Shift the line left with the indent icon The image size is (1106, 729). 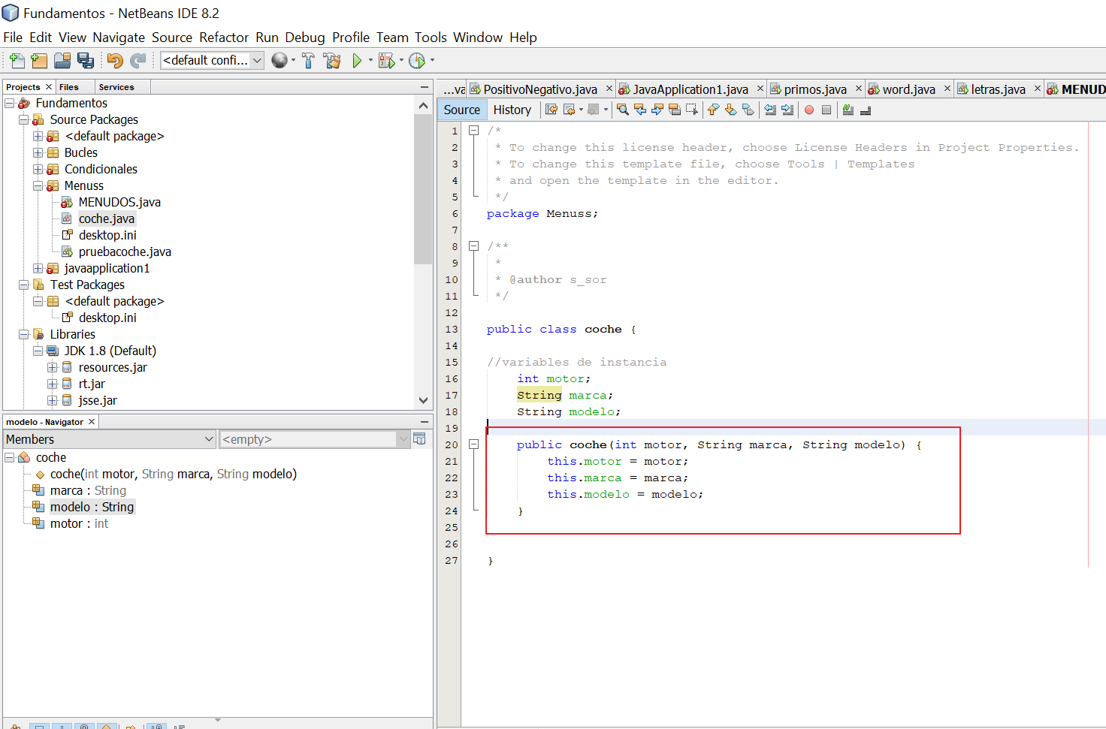770,110
